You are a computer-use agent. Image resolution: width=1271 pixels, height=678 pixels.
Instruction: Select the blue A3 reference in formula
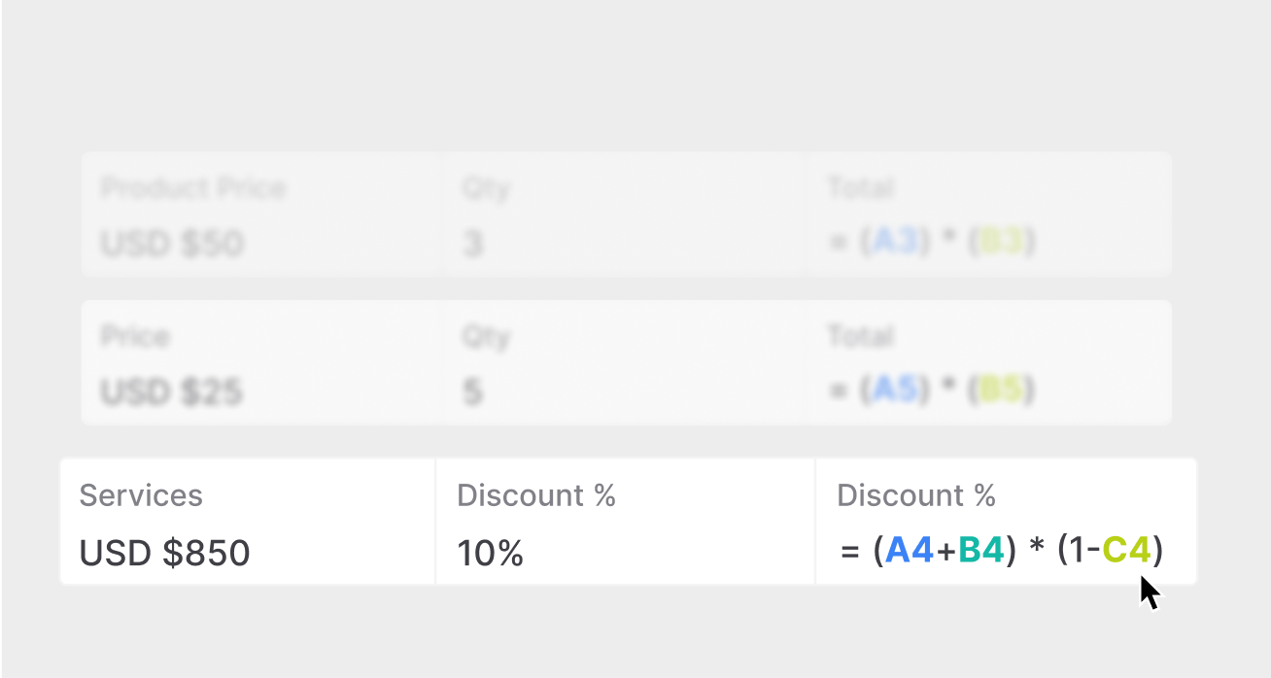point(895,242)
